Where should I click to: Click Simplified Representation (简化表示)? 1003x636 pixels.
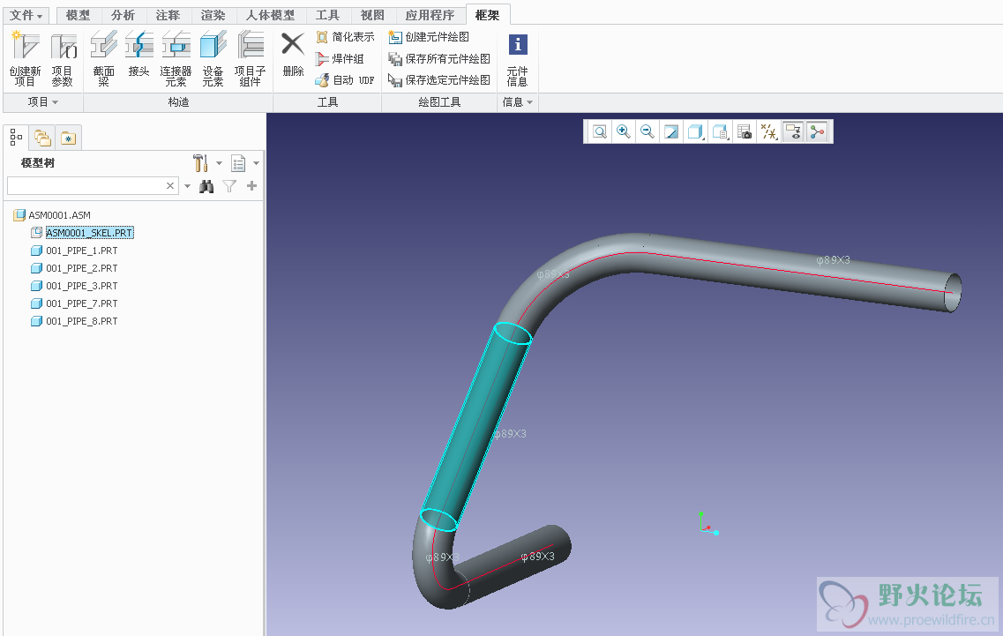[346, 37]
